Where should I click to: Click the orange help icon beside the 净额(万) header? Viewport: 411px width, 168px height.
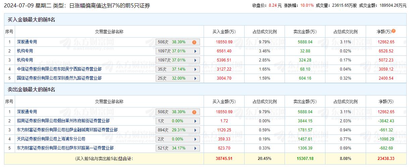(394, 31)
